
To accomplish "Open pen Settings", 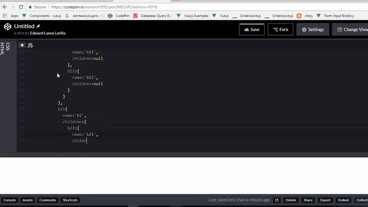I will click(313, 29).
